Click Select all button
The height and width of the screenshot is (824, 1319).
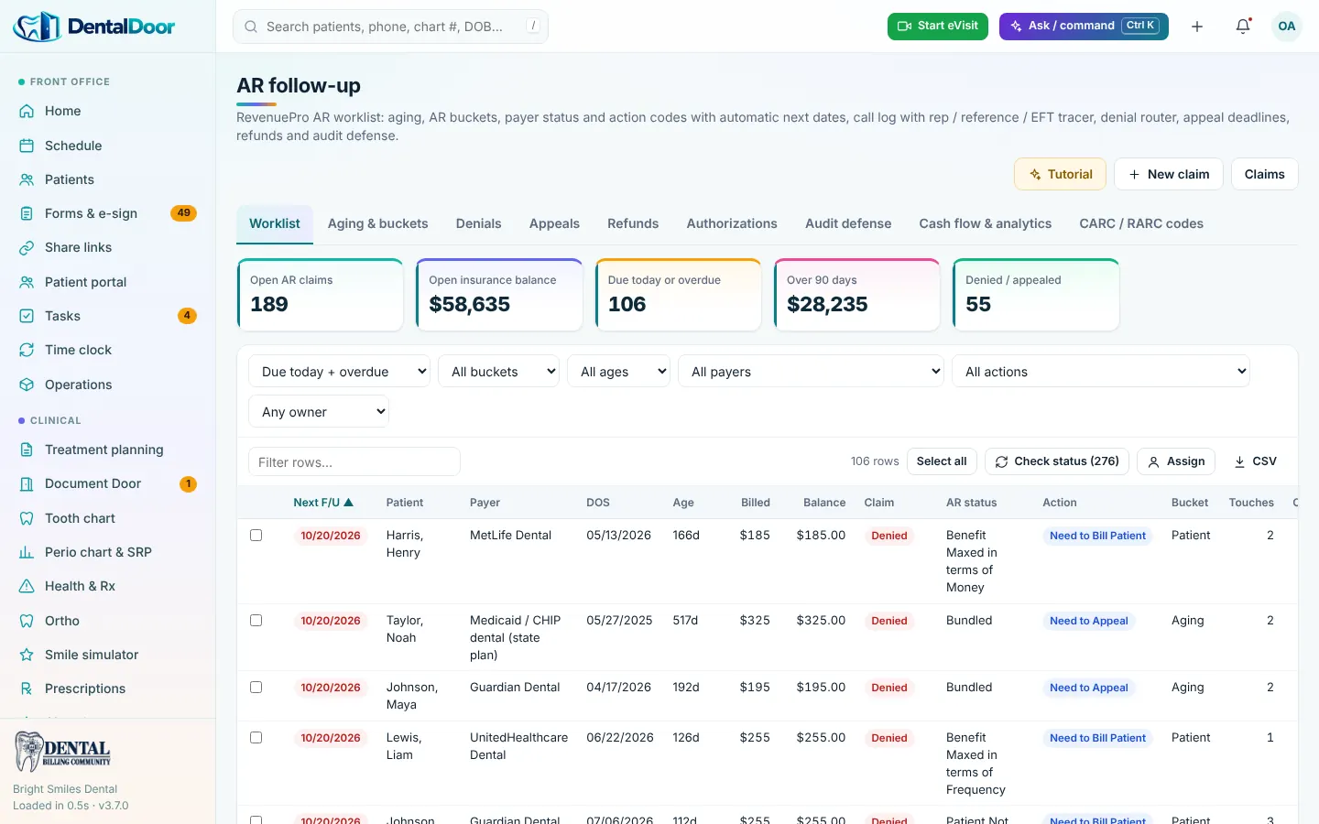[942, 461]
